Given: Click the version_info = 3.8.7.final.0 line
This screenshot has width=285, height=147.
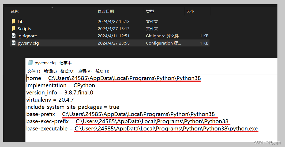Looking at the screenshot, I should tap(60, 93).
